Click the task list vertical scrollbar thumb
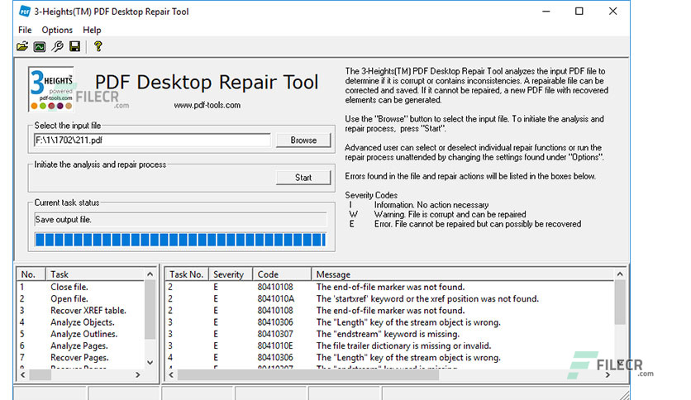The width and height of the screenshot is (691, 400). click(x=150, y=310)
